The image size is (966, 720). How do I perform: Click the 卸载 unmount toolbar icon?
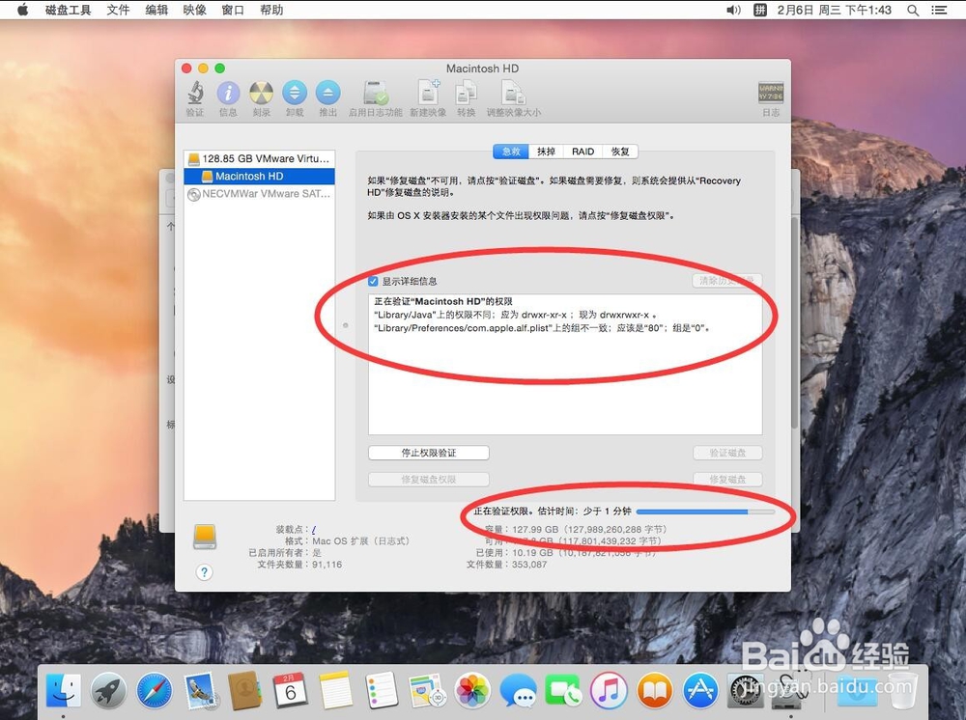pyautogui.click(x=295, y=95)
